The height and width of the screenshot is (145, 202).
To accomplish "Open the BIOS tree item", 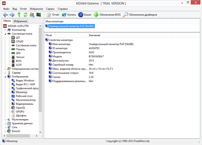I will 19,61.
